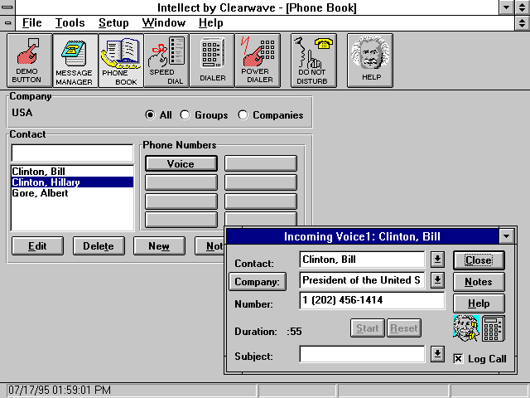Image resolution: width=530 pixels, height=398 pixels.
Task: Expand the Contact dropdown in call dialog
Action: pos(437,260)
